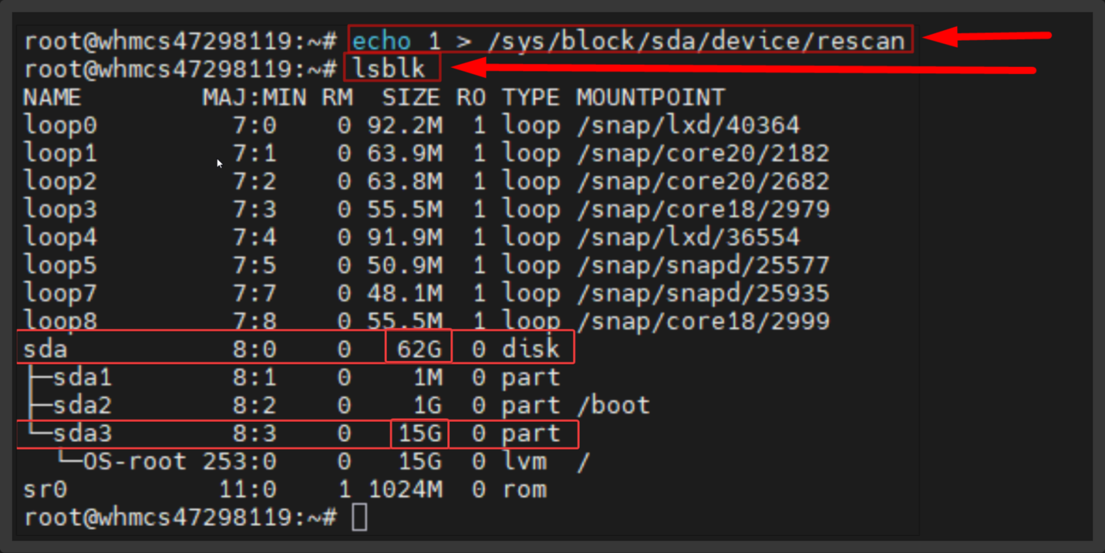Select the 62G disk size value
Viewport: 1105px width, 553px height.
pyautogui.click(x=420, y=349)
